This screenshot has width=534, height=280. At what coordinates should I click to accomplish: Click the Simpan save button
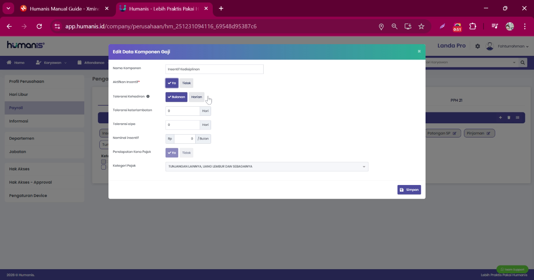click(x=409, y=190)
